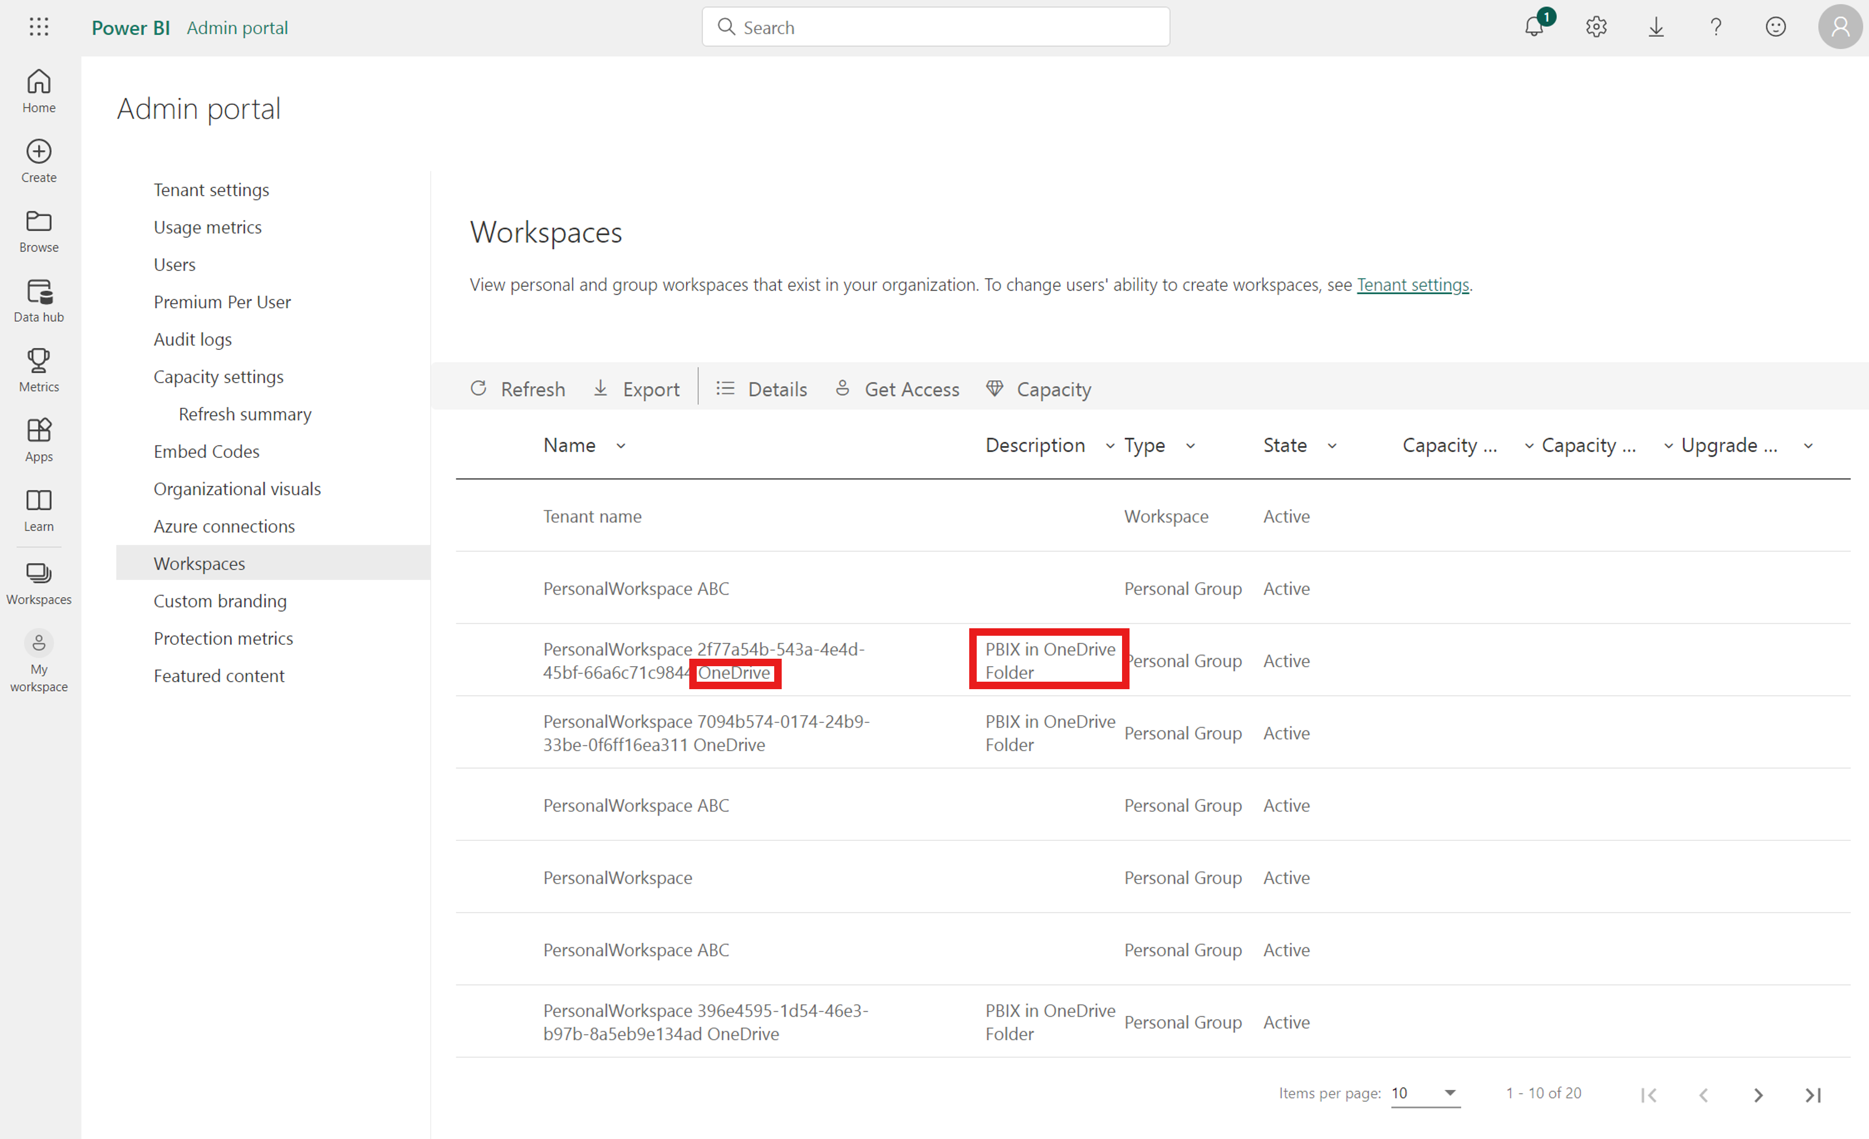Click the download arrow icon in header
Screen dimensions: 1869x1139
click(x=1656, y=27)
